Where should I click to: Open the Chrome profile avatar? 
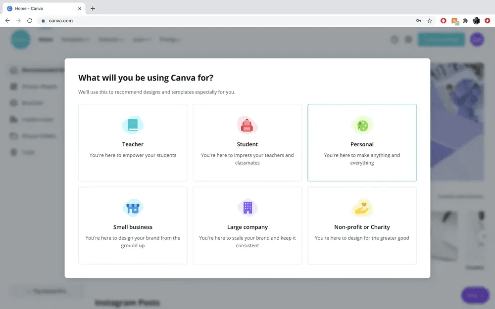(476, 21)
